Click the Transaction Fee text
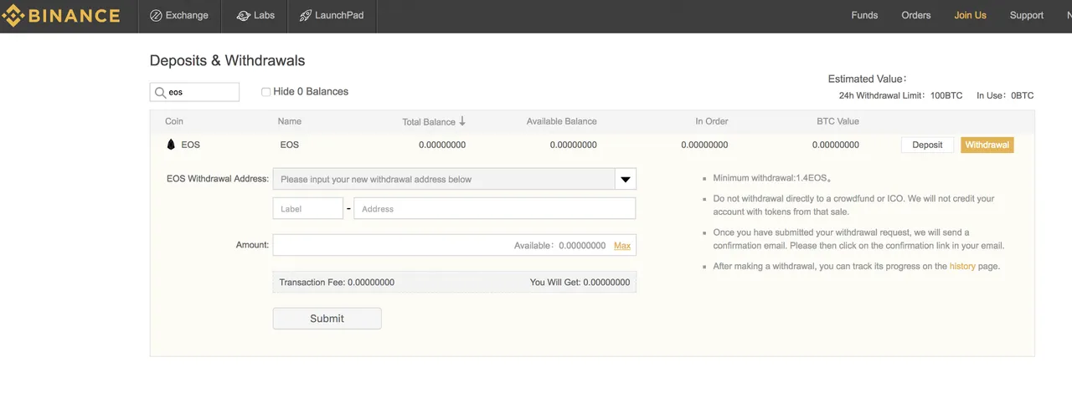The image size is (1072, 403). [x=337, y=283]
